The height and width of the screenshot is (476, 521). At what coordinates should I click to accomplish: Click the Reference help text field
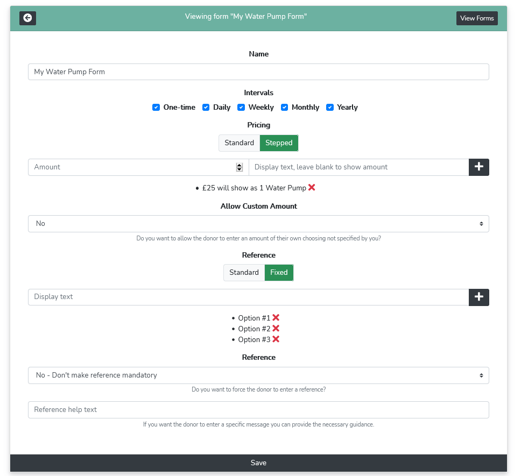click(x=258, y=410)
